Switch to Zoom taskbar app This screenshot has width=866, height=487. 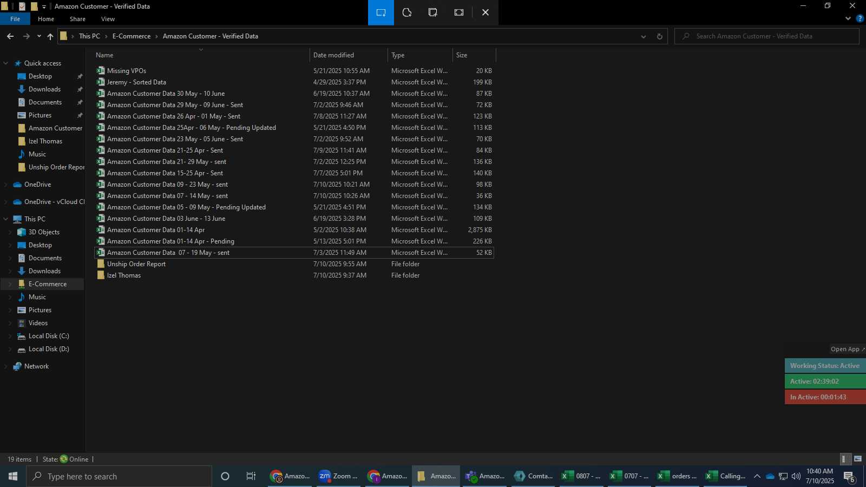(x=338, y=476)
